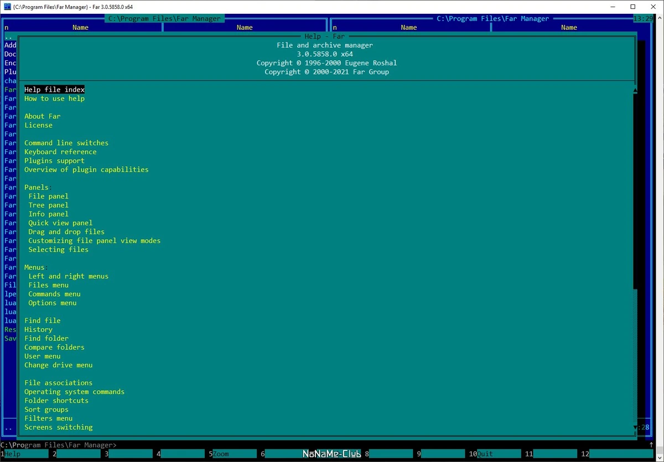
Task: Open 'How to use help' topic
Action: pyautogui.click(x=54, y=98)
